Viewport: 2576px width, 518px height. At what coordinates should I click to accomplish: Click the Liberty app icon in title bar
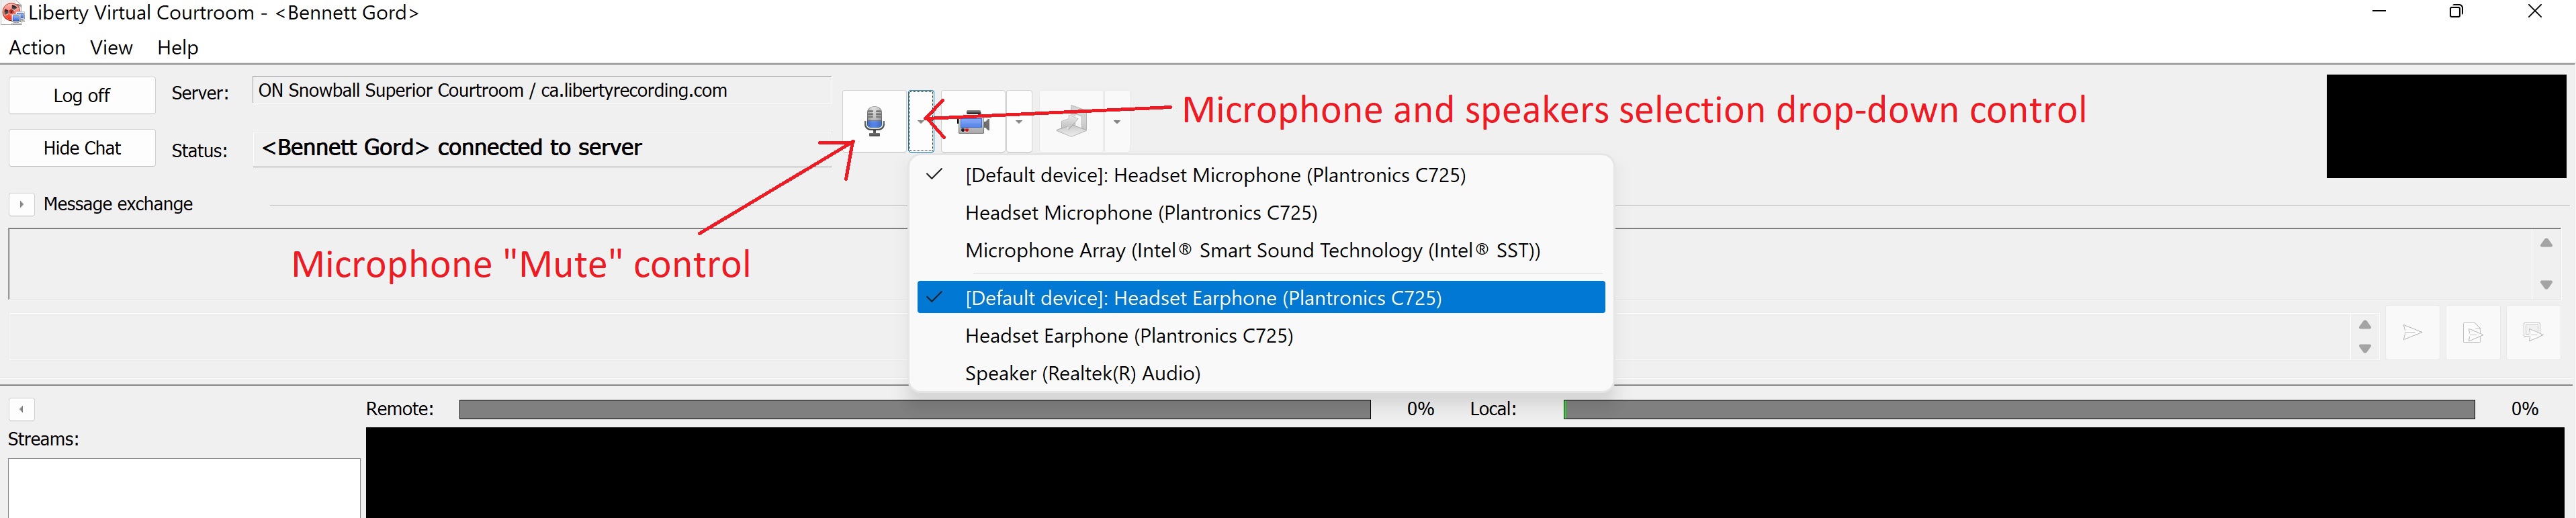click(x=13, y=13)
